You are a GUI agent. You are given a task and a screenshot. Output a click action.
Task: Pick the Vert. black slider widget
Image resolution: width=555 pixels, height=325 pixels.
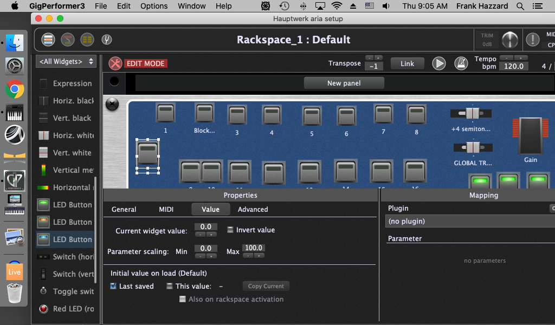click(x=66, y=118)
